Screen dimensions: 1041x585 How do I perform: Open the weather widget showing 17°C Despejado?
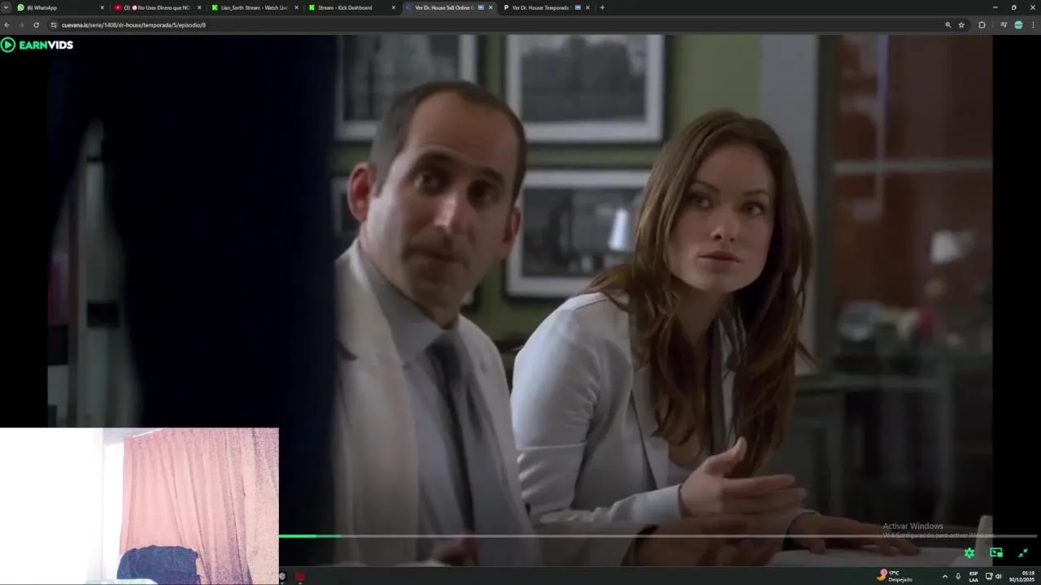[895, 575]
